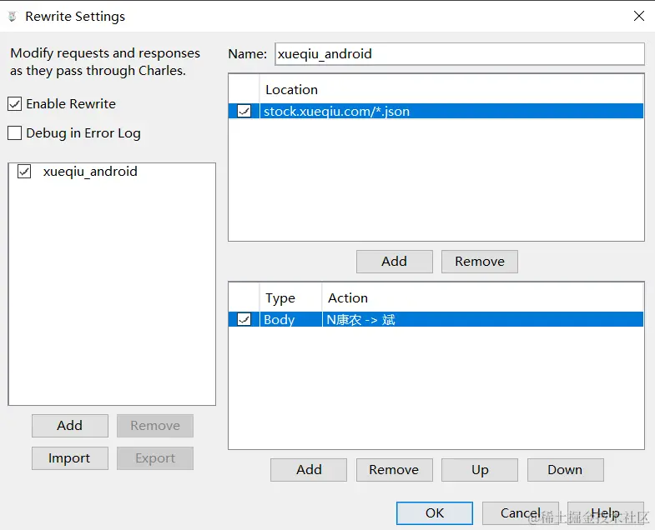Toggle checkbox for Body rule row
This screenshot has width=655, height=530.
tap(244, 319)
